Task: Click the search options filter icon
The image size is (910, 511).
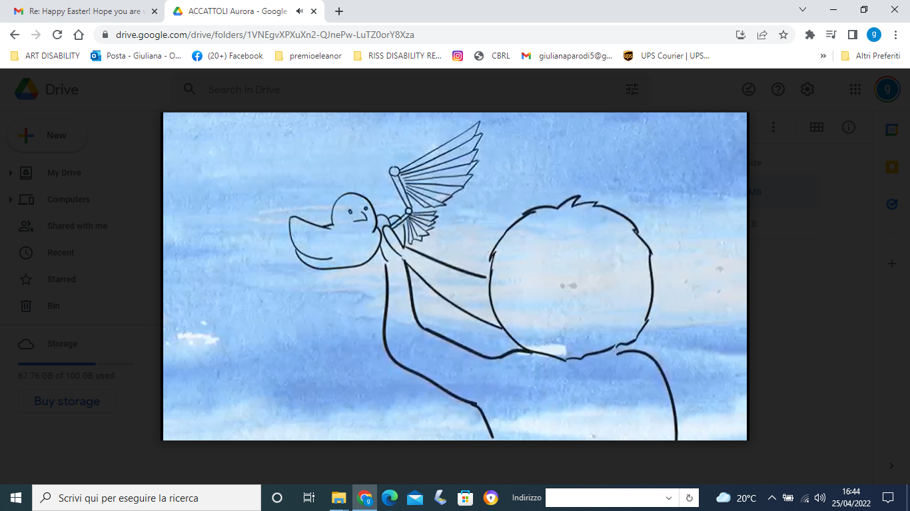Action: [632, 89]
